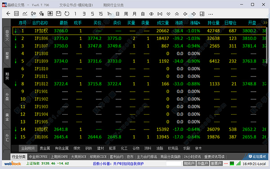Image resolution: width=270 pixels, height=169 pixels.
Task: Select the IF1812 contract row
Action: 139,84
